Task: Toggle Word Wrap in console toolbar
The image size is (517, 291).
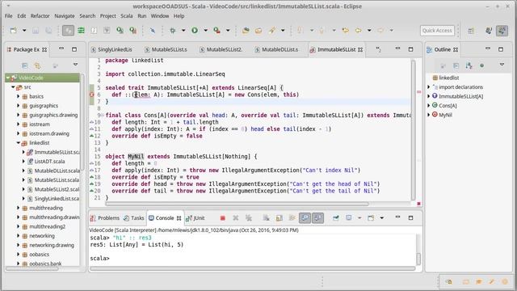Action: tap(292, 217)
